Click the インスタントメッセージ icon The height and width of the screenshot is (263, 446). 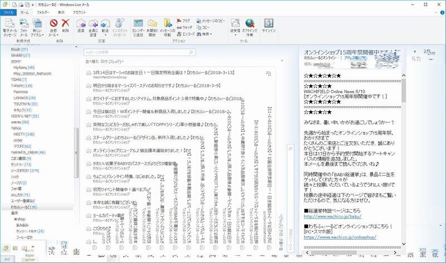pyautogui.click(x=120, y=27)
